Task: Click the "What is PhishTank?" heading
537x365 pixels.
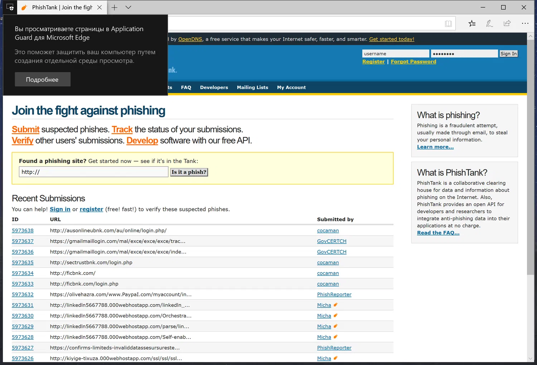Action: [452, 173]
